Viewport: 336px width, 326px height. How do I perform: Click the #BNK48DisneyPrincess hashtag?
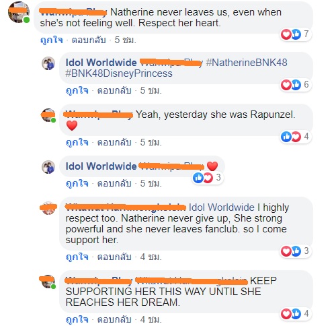[119, 73]
